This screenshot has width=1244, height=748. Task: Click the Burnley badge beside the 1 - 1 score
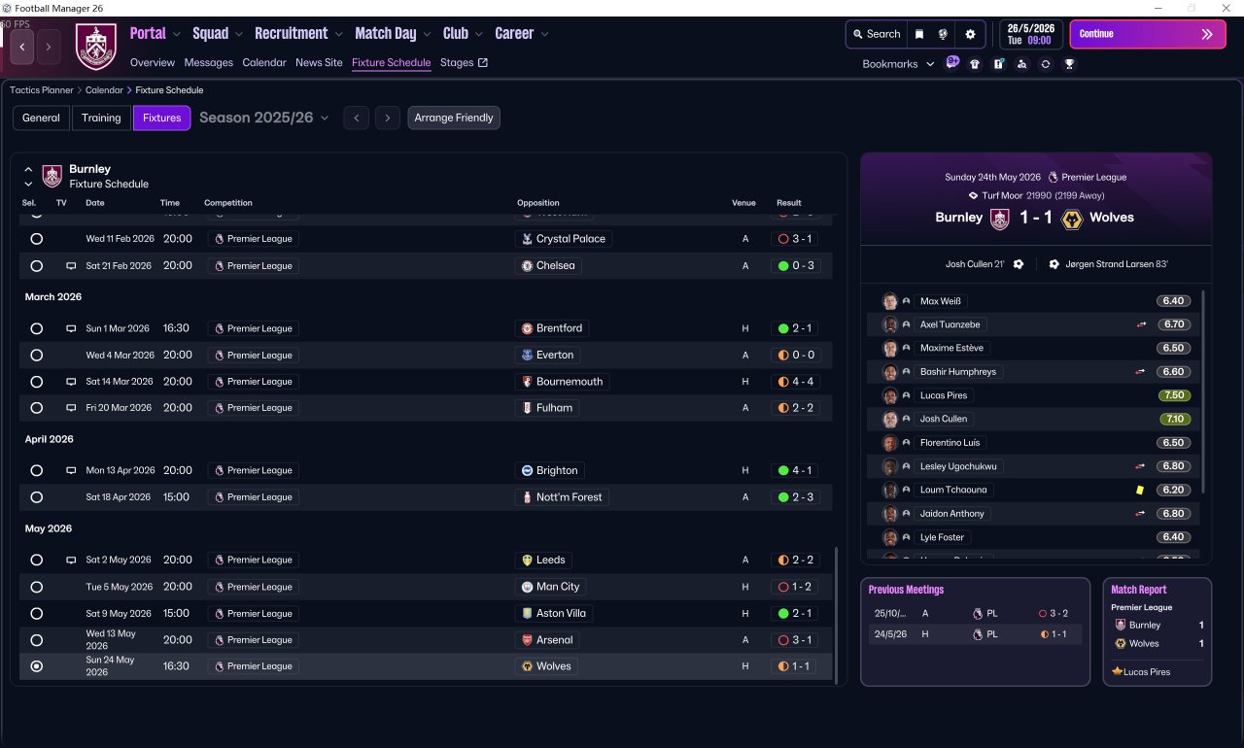coord(999,218)
